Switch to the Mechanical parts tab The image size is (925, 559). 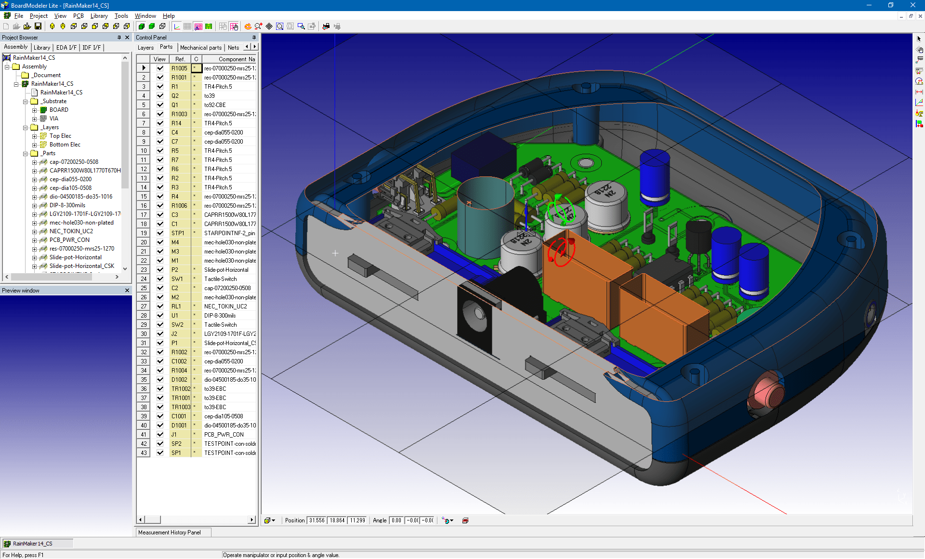[x=201, y=47]
